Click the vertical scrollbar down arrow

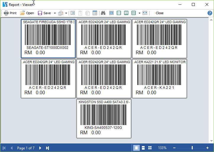211,141
